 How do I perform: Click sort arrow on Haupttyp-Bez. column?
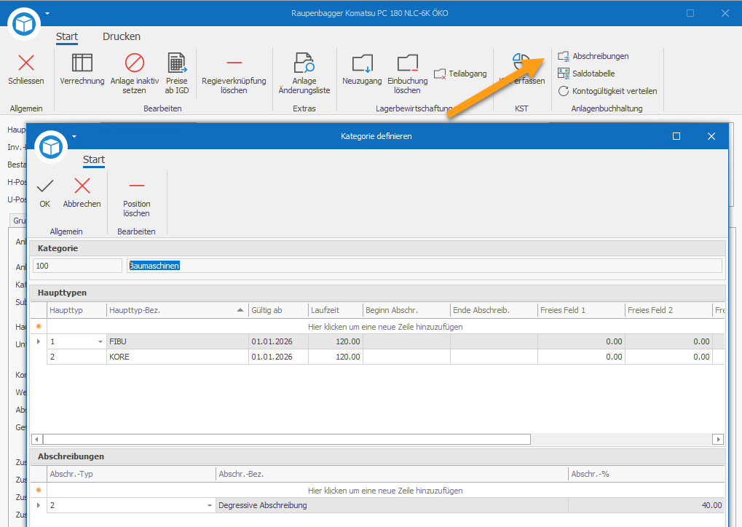240,310
